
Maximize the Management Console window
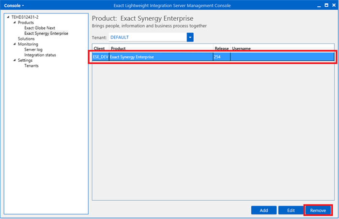pos(326,5)
